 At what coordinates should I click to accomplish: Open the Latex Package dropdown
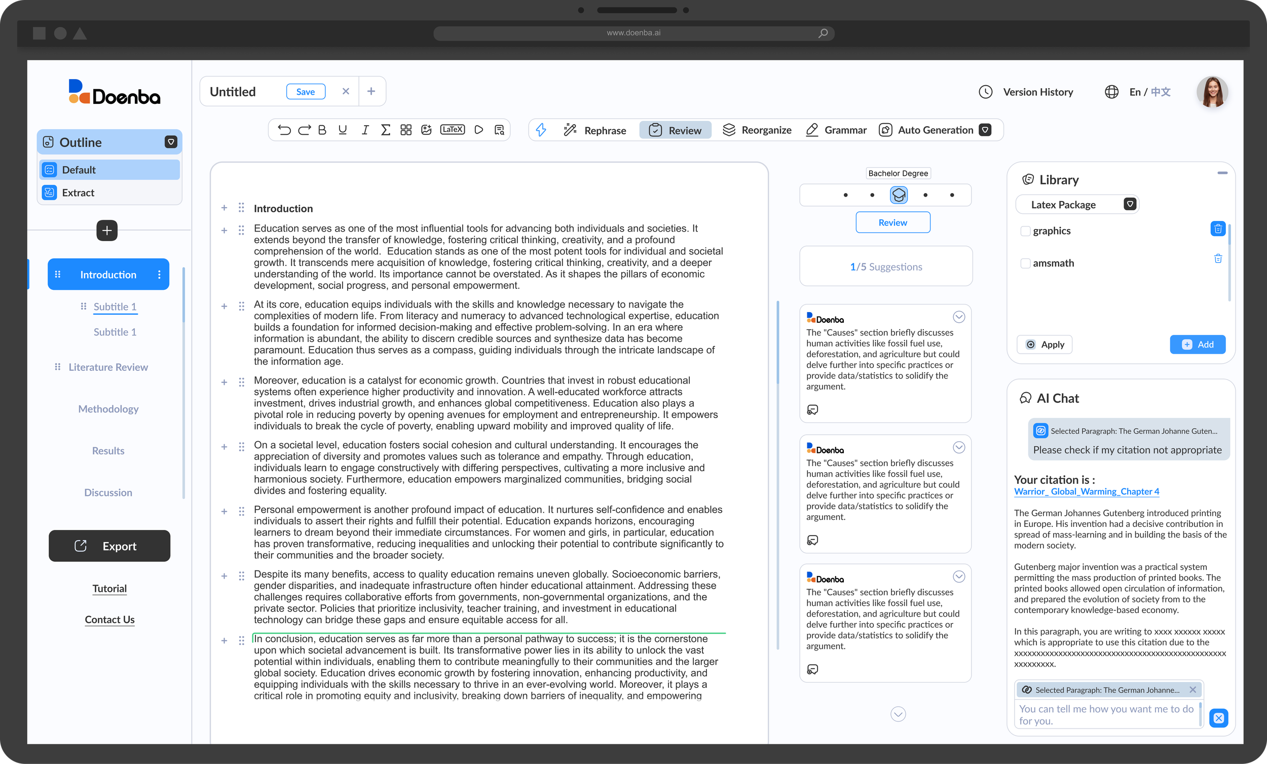point(1130,205)
